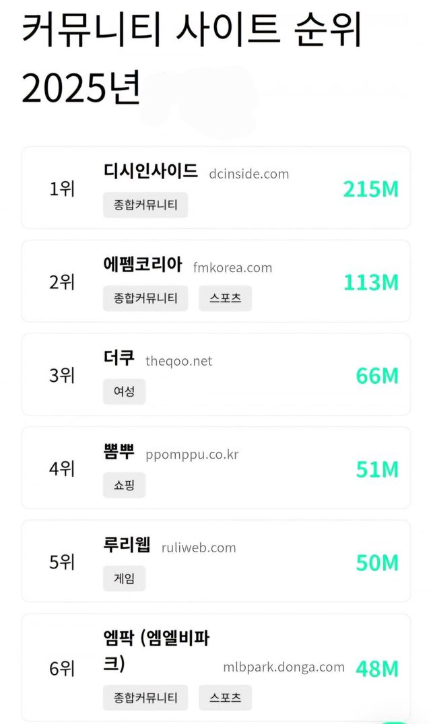Viewport: 431px width, 724px height.
Task: Click the 스포츠 tag next to 에펨코리아
Action: tap(226, 298)
